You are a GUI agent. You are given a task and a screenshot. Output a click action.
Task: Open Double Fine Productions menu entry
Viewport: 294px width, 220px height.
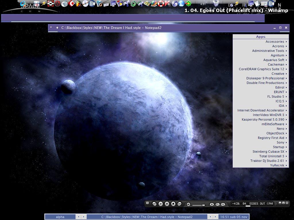point(261,83)
